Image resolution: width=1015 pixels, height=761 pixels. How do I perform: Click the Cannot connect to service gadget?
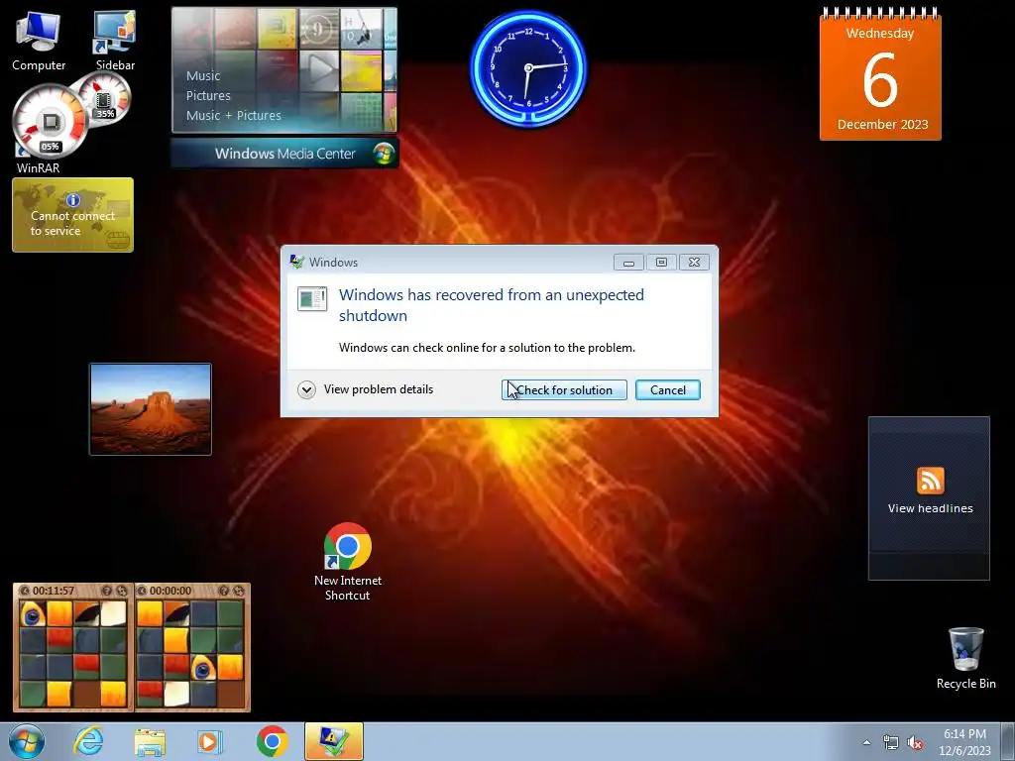click(72, 215)
